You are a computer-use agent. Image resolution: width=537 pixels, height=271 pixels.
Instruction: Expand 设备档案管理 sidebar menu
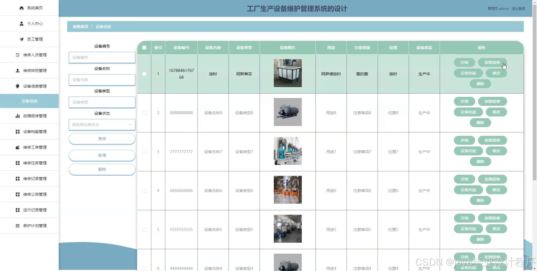(x=29, y=132)
